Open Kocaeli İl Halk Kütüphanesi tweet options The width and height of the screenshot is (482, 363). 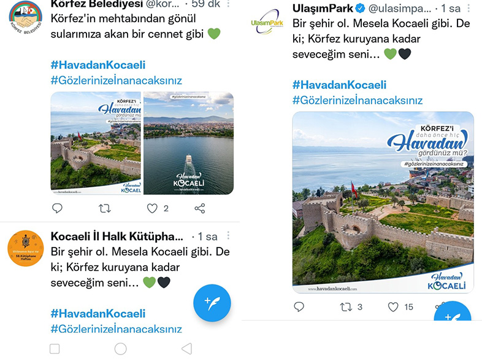click(228, 235)
